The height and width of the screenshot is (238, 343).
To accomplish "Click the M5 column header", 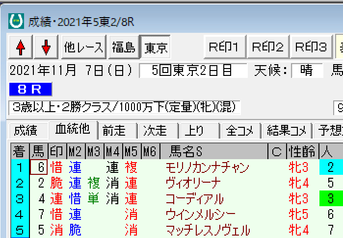I will coord(132,151).
